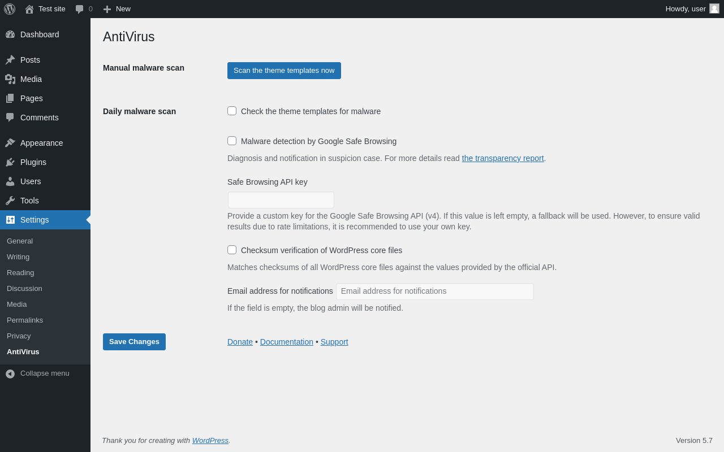Select AntiVirus settings submenu
724x452 pixels.
click(23, 351)
